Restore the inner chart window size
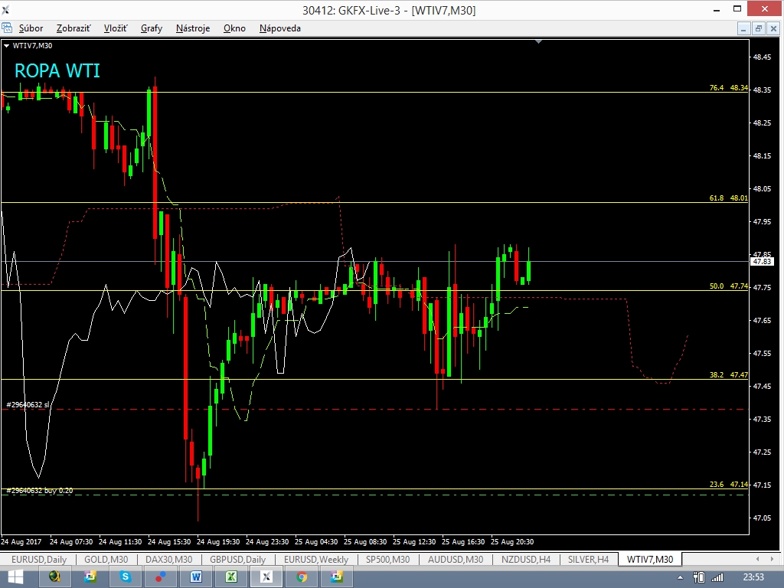784x588 pixels. [758, 28]
